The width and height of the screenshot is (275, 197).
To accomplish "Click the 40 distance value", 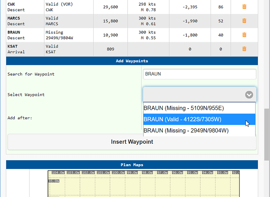I will coord(221,35).
